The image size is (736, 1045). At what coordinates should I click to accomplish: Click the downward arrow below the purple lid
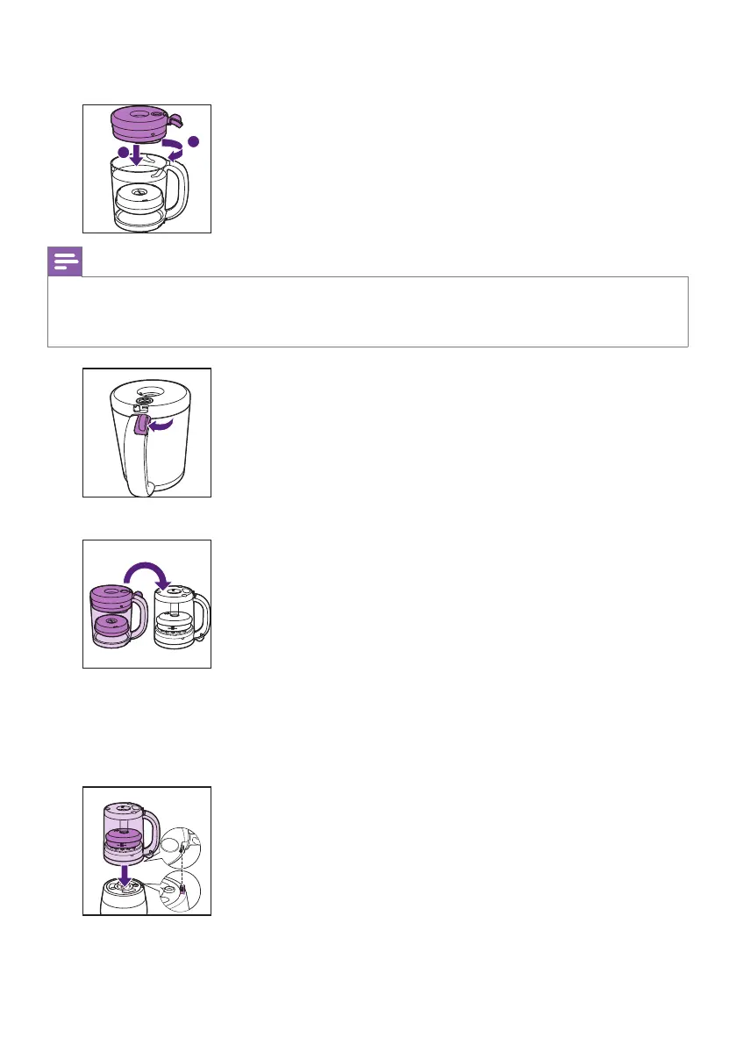point(137,154)
